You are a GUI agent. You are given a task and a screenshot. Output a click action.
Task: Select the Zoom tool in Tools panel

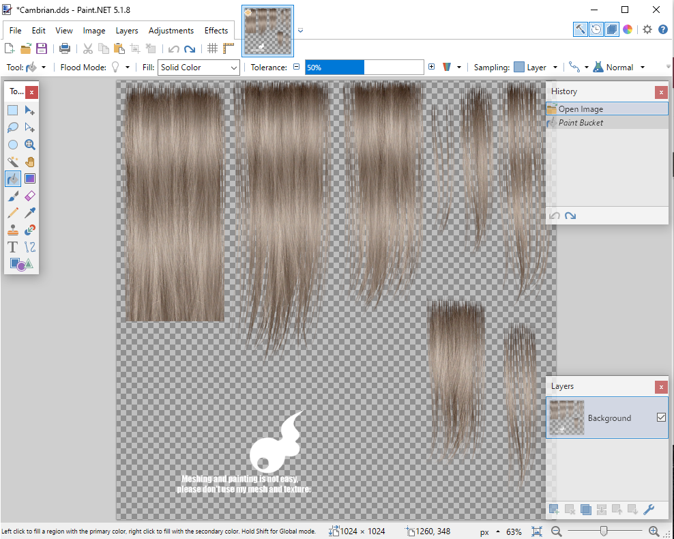tap(29, 145)
